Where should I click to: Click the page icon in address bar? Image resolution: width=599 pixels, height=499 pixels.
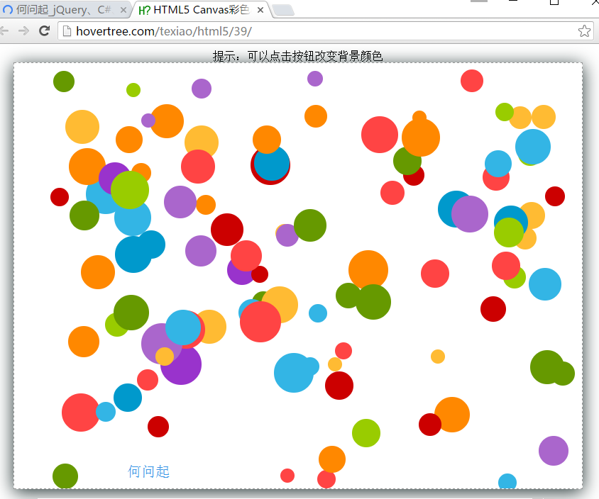click(x=67, y=30)
